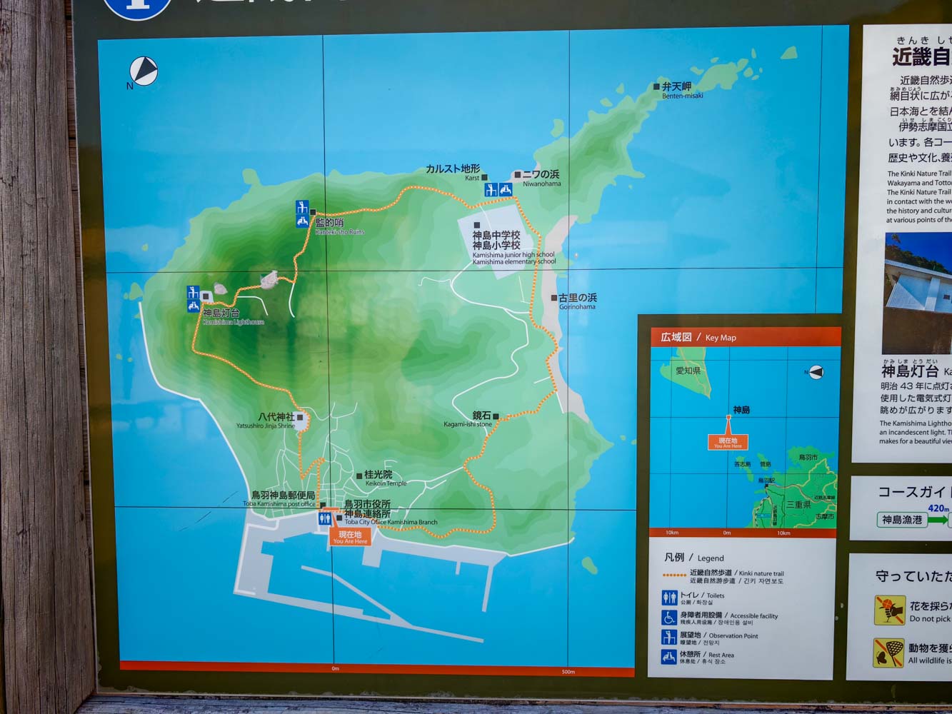The height and width of the screenshot is (714, 952).
Task: Click the orange Kinki nature trail legend line
Action: 674,575
